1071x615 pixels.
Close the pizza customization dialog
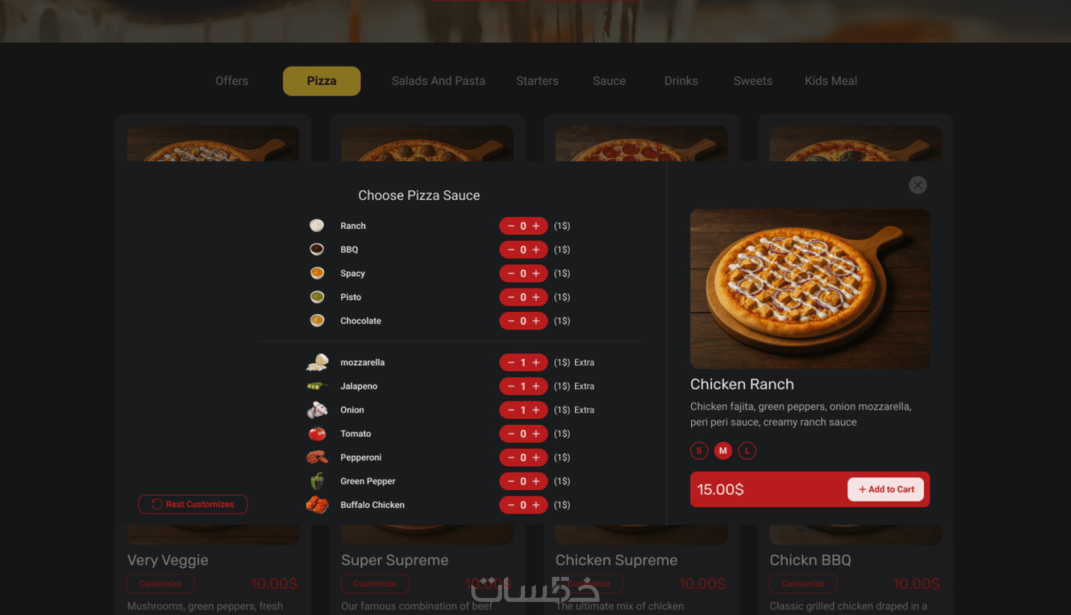918,185
